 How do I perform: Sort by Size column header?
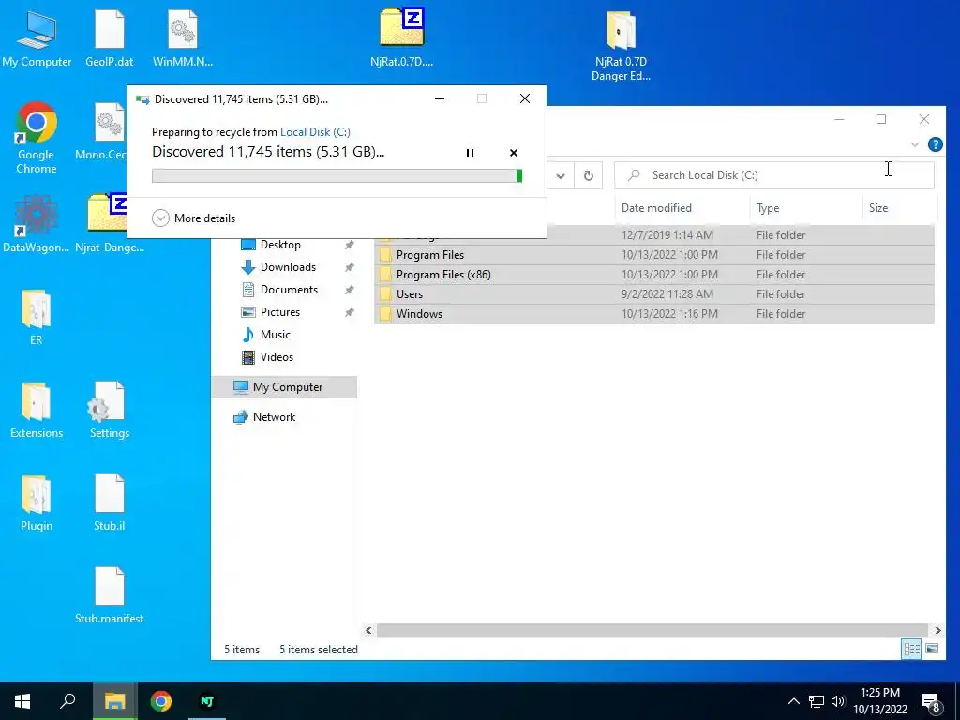(899, 208)
